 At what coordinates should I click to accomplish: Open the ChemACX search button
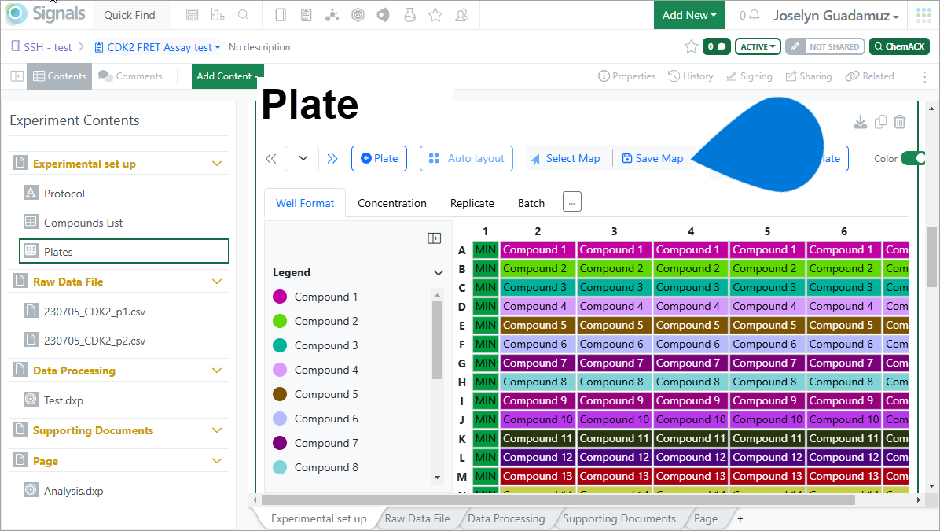(x=899, y=46)
